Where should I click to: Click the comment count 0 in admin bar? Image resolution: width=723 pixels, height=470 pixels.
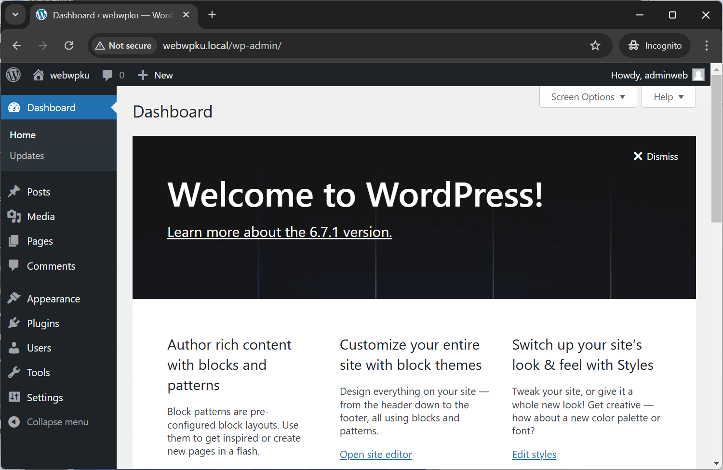pos(122,75)
